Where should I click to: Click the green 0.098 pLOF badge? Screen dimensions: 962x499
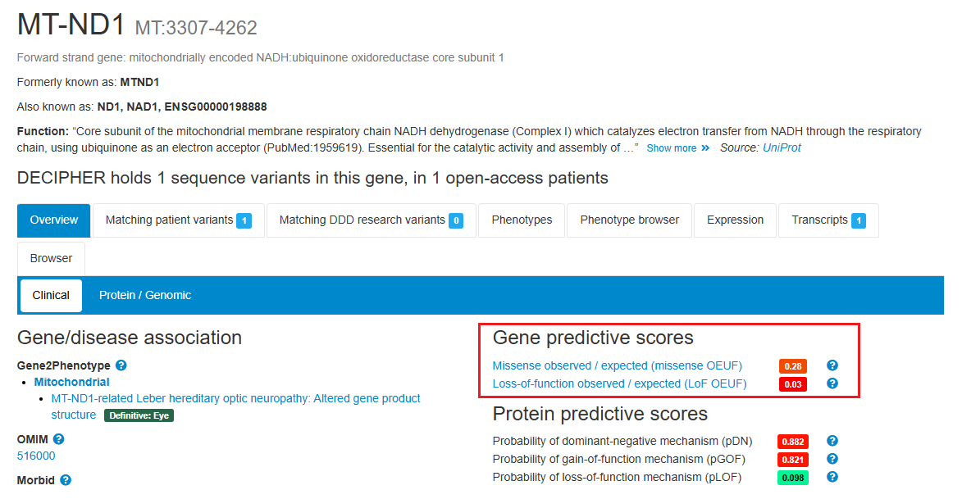click(x=792, y=478)
